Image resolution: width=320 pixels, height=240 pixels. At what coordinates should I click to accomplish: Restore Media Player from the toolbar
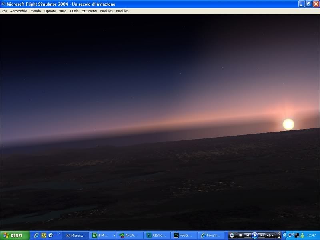[x=279, y=237]
